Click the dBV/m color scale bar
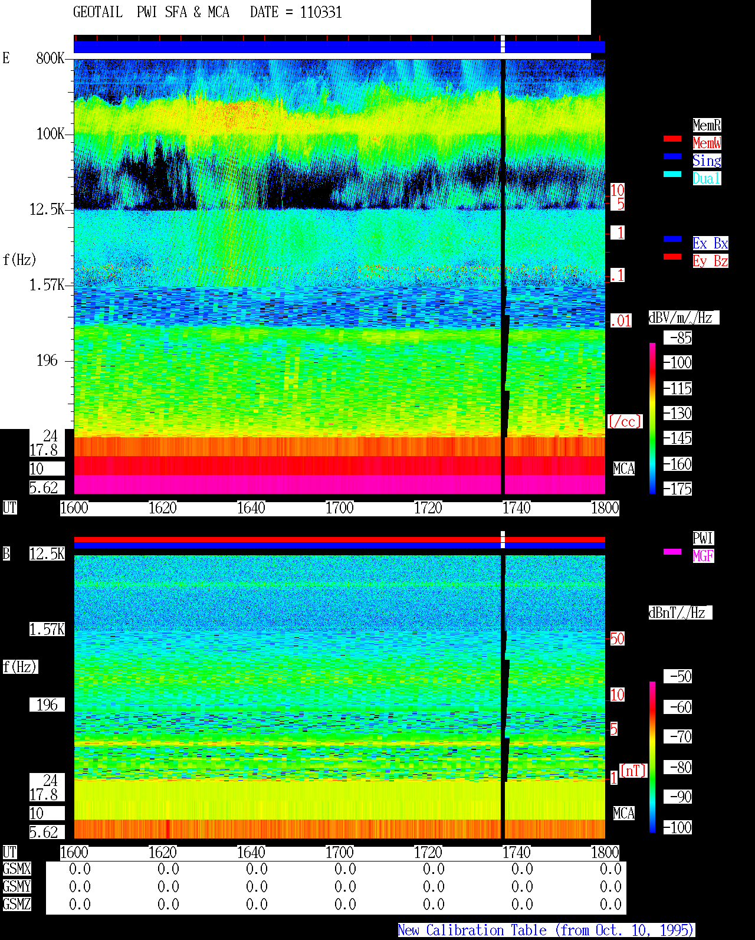This screenshot has height=940, width=755. (652, 418)
